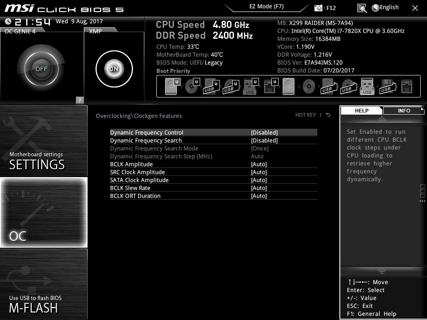Click the clock icon beside the time
The height and width of the screenshot is (320, 427).
click(8, 22)
